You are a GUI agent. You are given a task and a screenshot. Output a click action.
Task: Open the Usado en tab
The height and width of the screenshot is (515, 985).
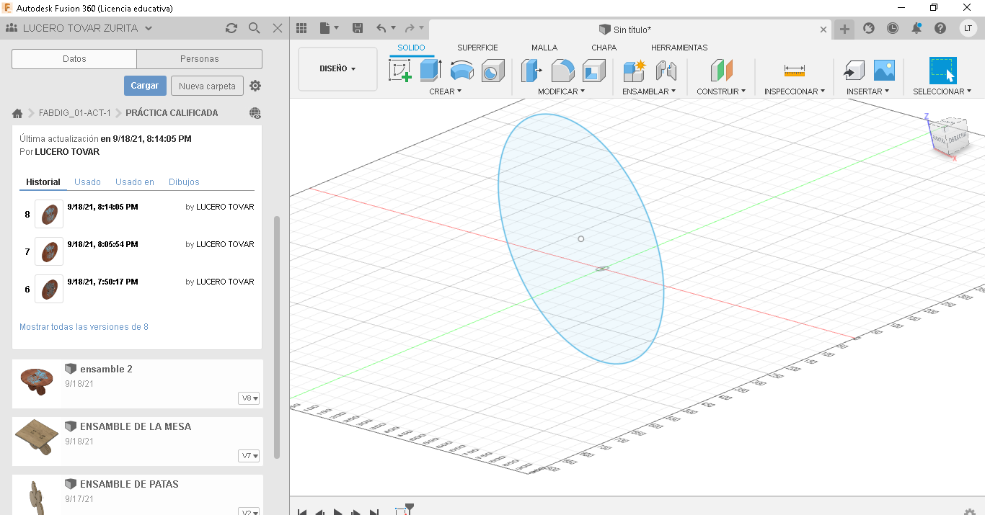tap(135, 182)
